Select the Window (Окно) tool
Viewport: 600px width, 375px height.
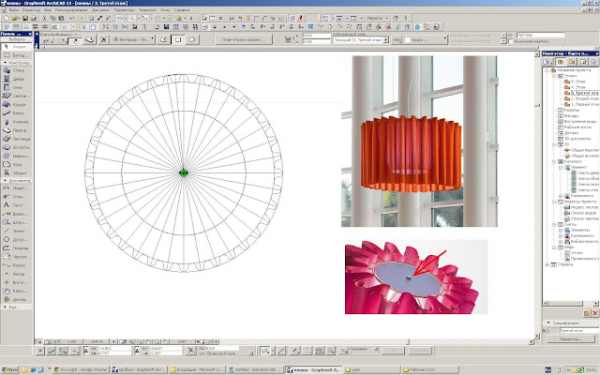coord(15,87)
